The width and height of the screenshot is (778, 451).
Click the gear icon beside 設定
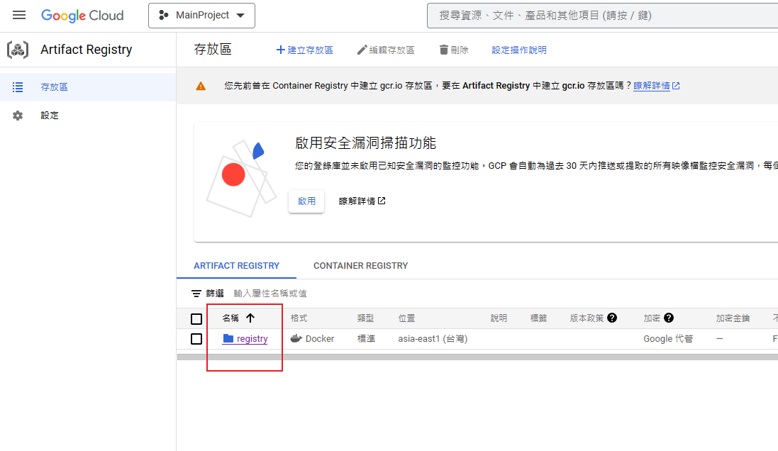(x=18, y=116)
